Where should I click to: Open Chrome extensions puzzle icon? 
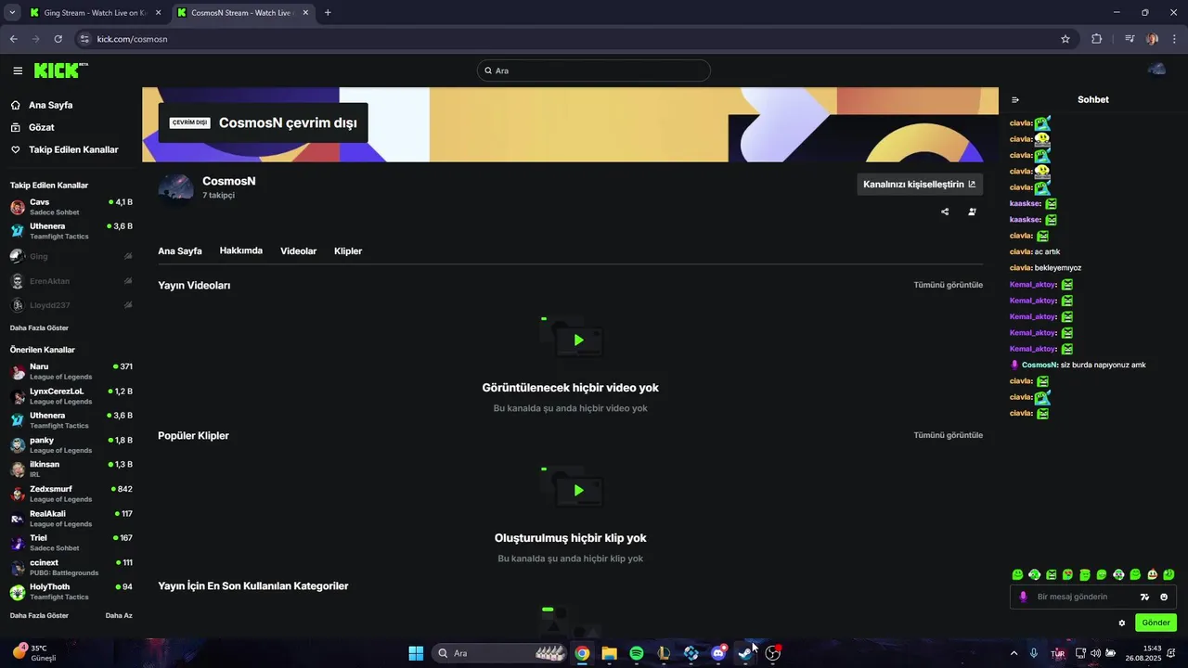click(x=1096, y=39)
